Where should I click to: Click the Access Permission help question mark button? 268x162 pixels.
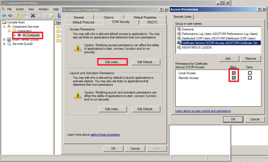pyautogui.click(x=259, y=10)
